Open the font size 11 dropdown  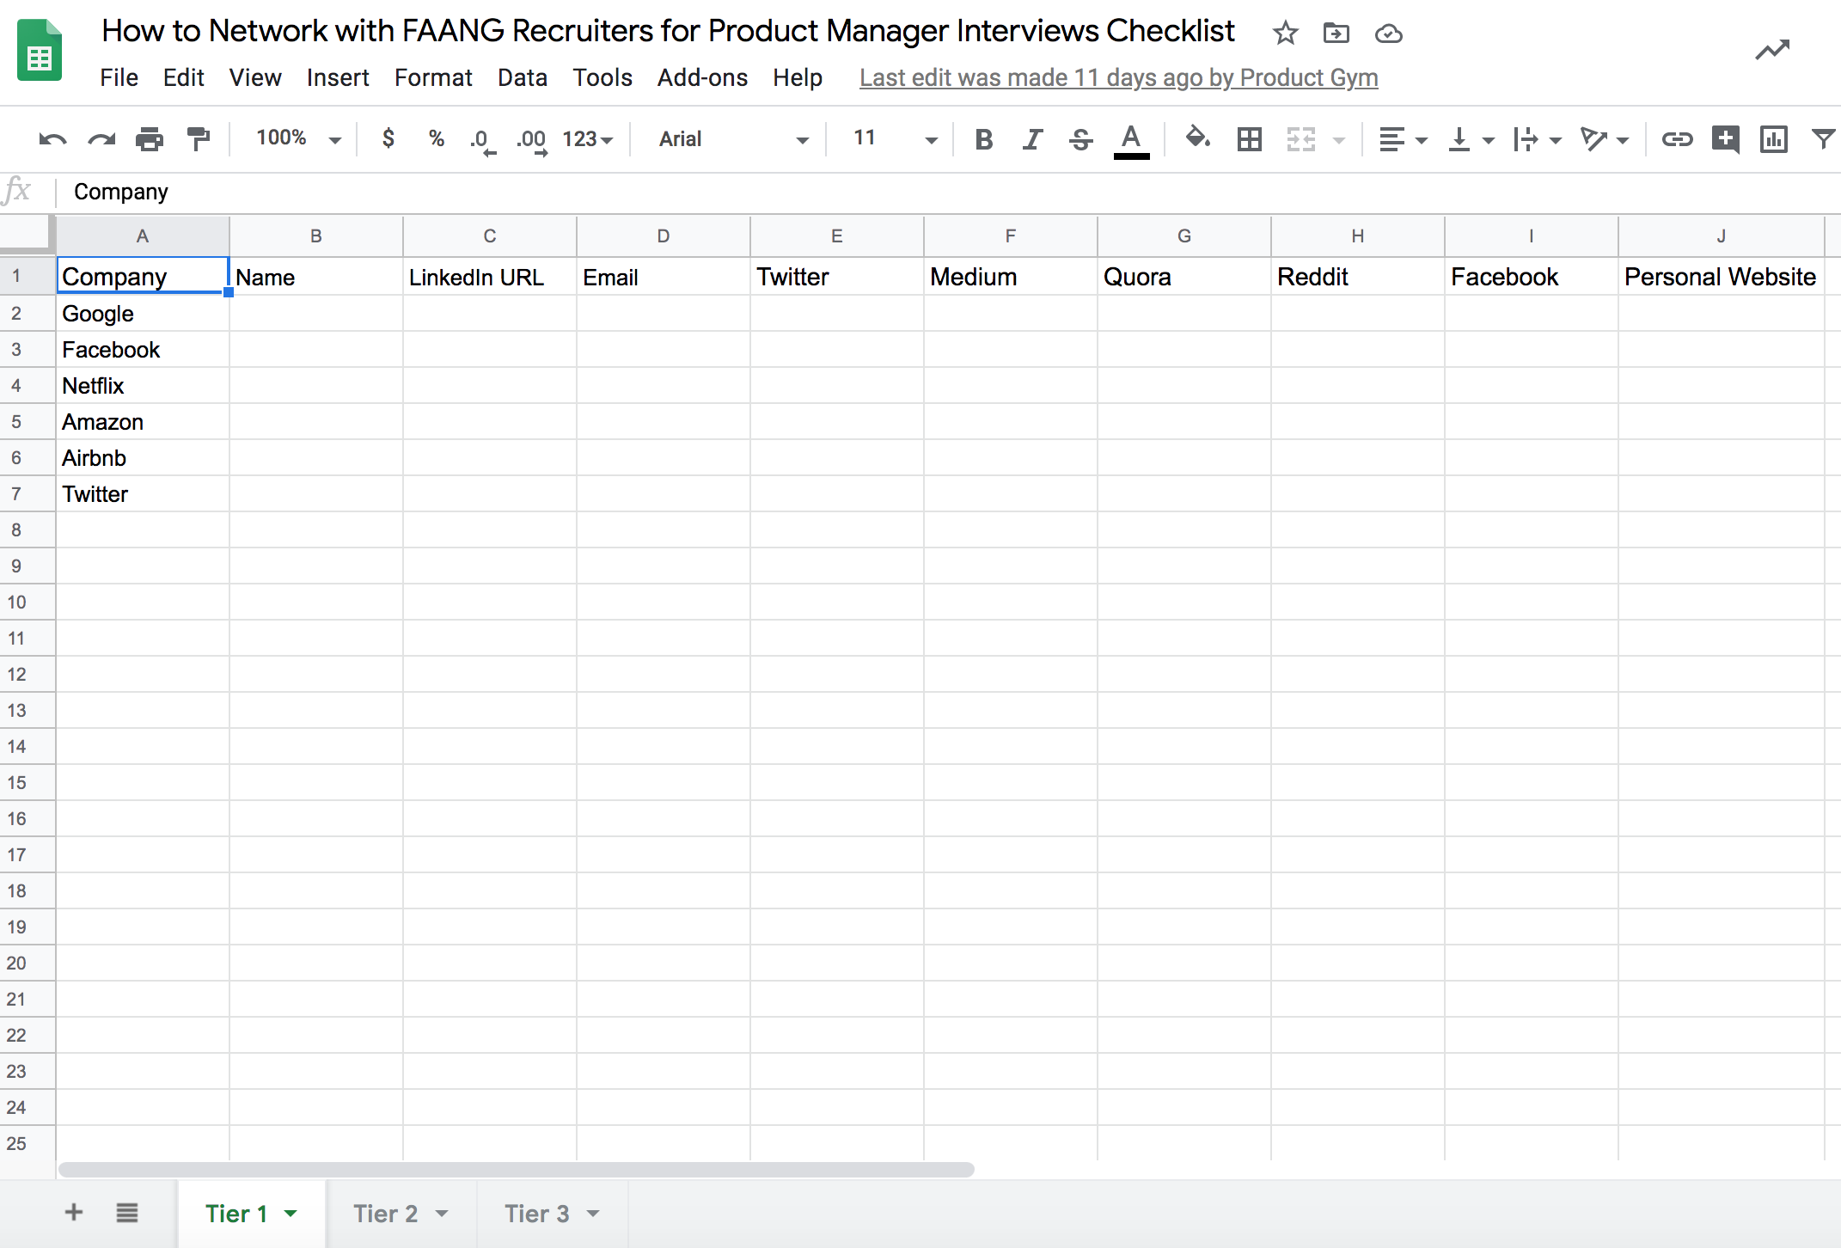click(x=894, y=139)
